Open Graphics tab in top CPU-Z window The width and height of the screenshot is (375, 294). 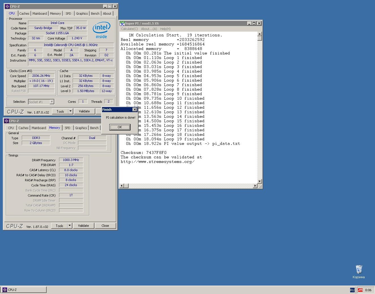(x=82, y=14)
